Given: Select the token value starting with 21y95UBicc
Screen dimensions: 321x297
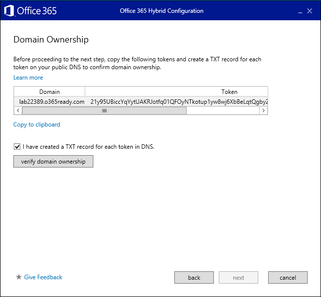Looking at the screenshot, I should point(179,102).
